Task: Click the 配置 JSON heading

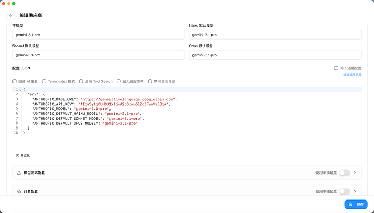Action: click(x=21, y=68)
